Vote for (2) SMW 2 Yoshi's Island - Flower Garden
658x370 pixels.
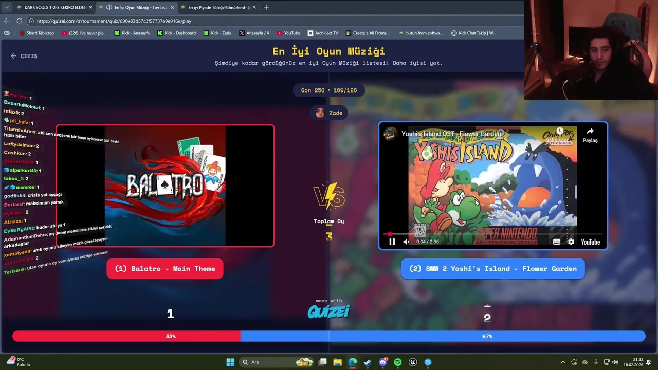click(493, 269)
